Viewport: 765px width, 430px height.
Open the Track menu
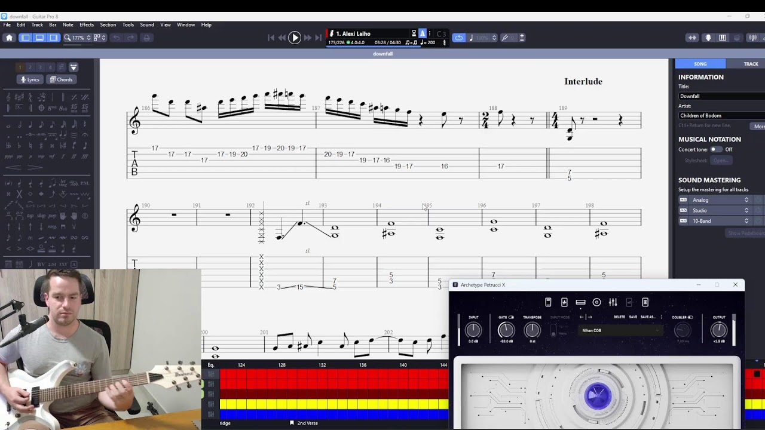tap(37, 24)
